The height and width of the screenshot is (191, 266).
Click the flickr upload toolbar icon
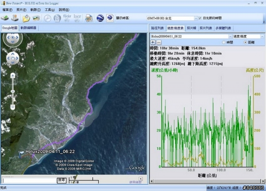[x=67, y=18]
